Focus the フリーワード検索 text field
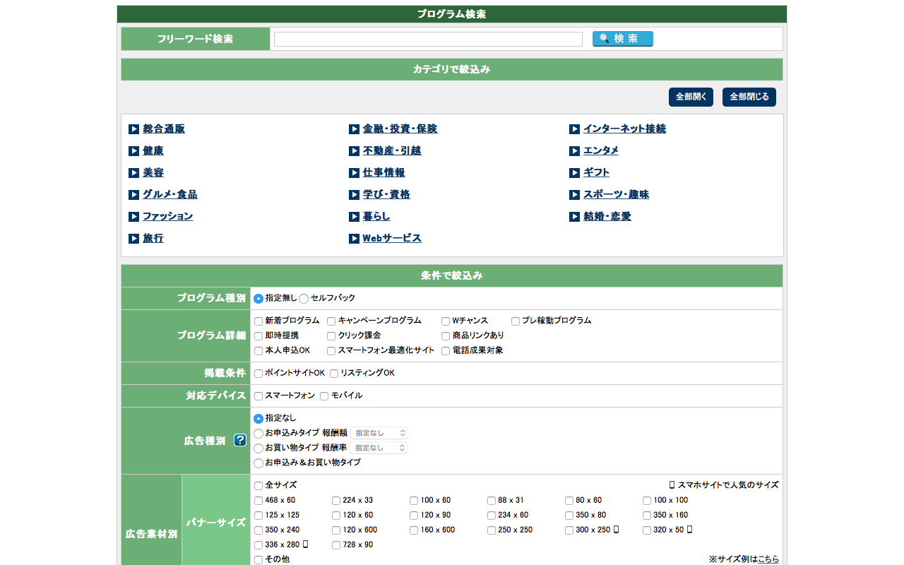The height and width of the screenshot is (565, 904). tap(428, 39)
